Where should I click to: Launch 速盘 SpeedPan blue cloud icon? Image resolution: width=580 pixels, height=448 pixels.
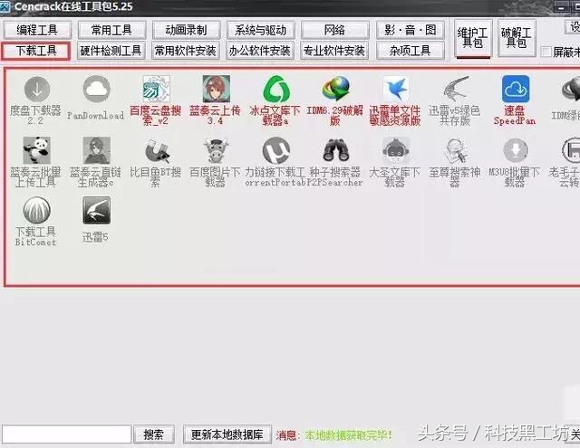point(516,89)
